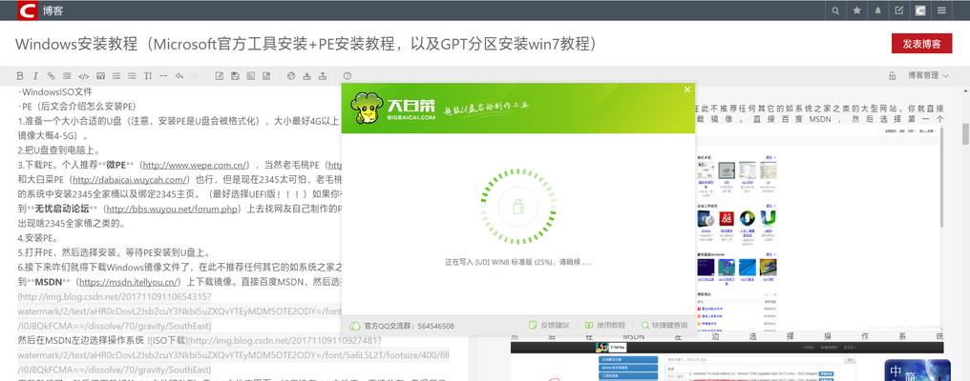Click editor line 2.把U盘查到电脑上。
Screen dimensions: 970x381
pos(59,150)
